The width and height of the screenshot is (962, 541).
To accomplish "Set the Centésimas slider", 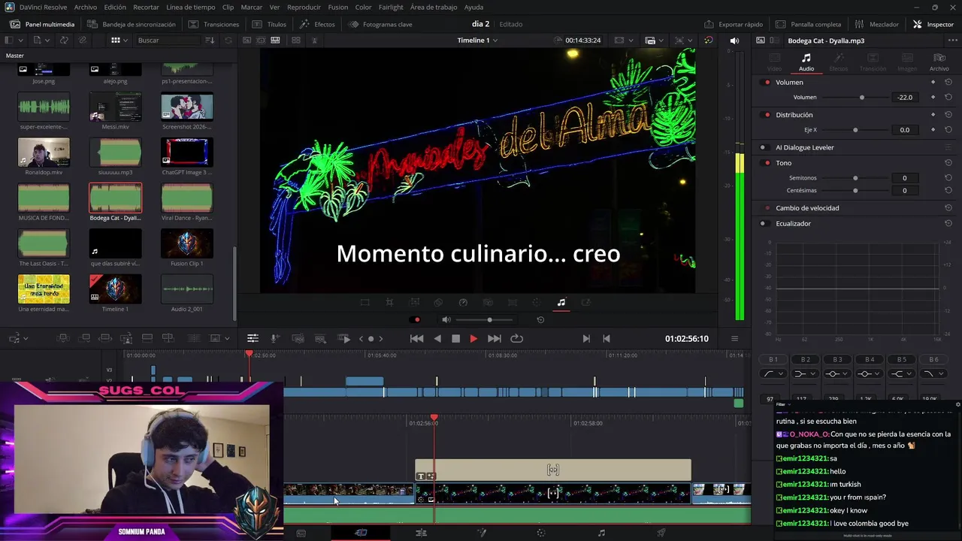I will click(855, 191).
